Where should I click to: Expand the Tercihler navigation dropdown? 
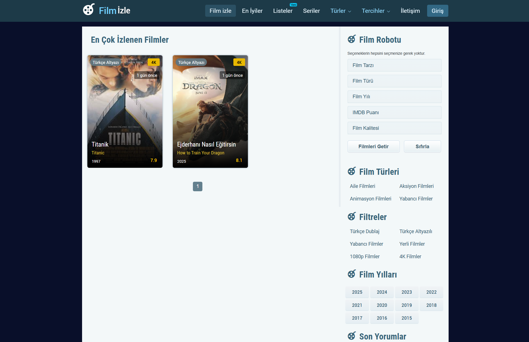(x=376, y=11)
